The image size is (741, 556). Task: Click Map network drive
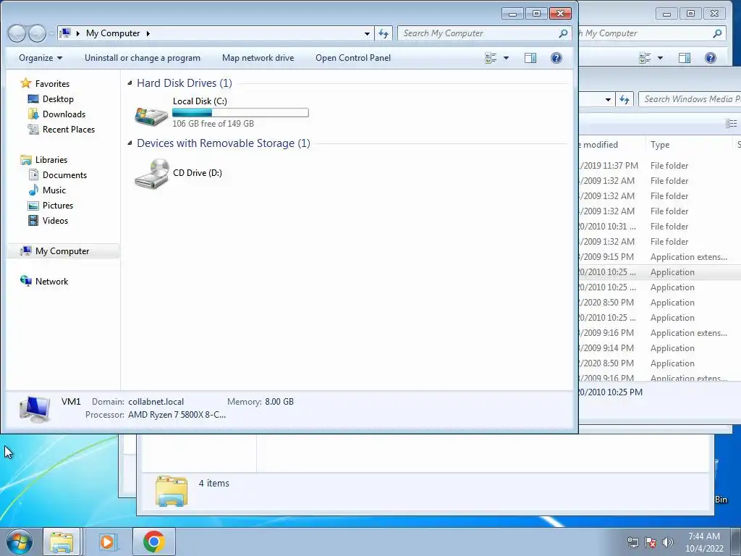(x=258, y=58)
